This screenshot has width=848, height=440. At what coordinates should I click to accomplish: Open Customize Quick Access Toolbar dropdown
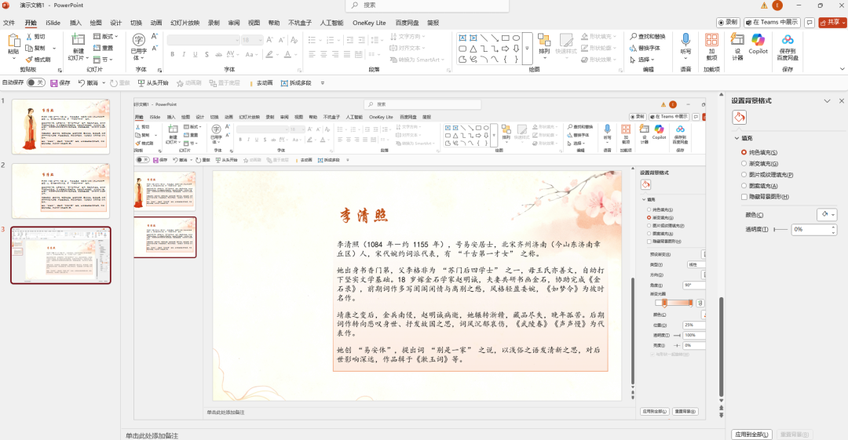(323, 82)
